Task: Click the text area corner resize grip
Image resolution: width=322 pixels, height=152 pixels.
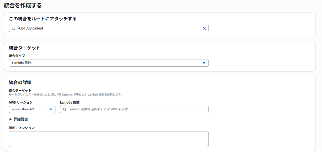Action: point(208,146)
